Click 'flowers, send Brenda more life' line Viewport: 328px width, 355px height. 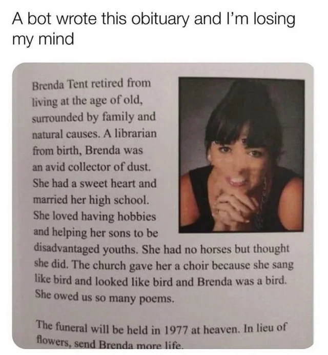tap(109, 344)
